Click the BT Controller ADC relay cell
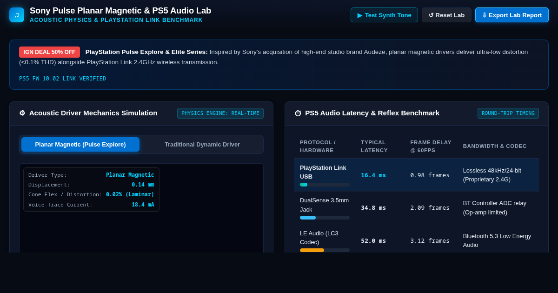This screenshot has height=293, width=558. click(x=495, y=207)
